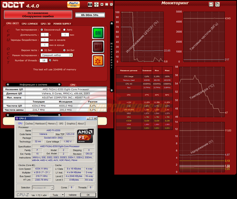
Task: Click the original frequency 4000,0 MHz cell
Action: click(x=65, y=106)
